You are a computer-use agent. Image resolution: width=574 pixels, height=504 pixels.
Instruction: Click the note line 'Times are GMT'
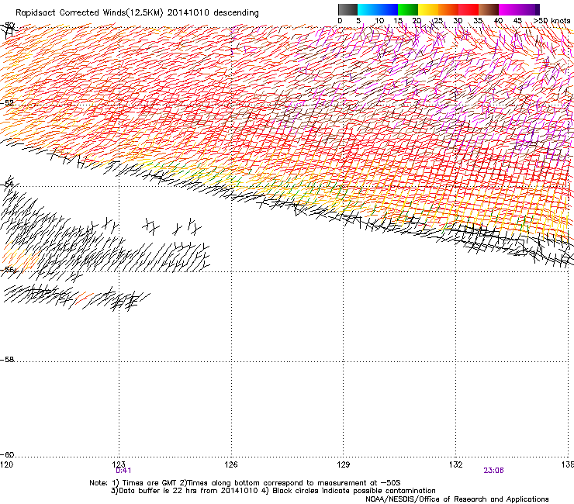[148, 483]
